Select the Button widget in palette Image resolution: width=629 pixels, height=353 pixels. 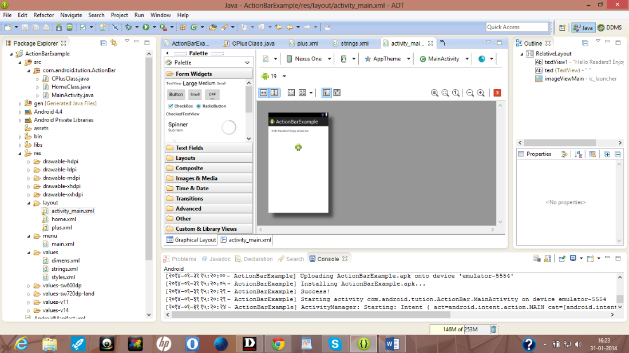[x=176, y=94]
